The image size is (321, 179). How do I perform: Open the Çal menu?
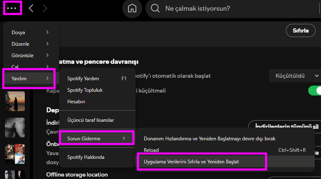tap(31, 67)
